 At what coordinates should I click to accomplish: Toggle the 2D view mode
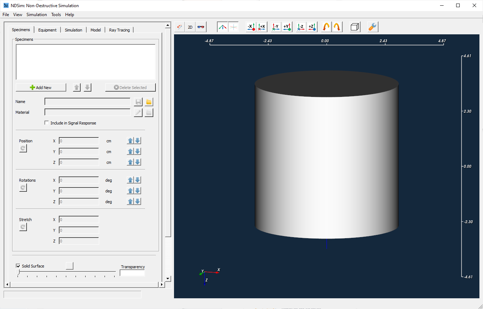[190, 27]
